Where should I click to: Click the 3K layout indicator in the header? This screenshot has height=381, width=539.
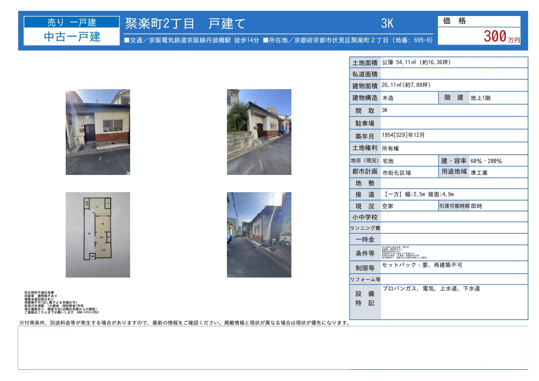pos(386,23)
